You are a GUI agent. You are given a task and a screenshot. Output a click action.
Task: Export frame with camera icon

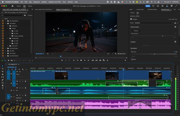coord(100,60)
